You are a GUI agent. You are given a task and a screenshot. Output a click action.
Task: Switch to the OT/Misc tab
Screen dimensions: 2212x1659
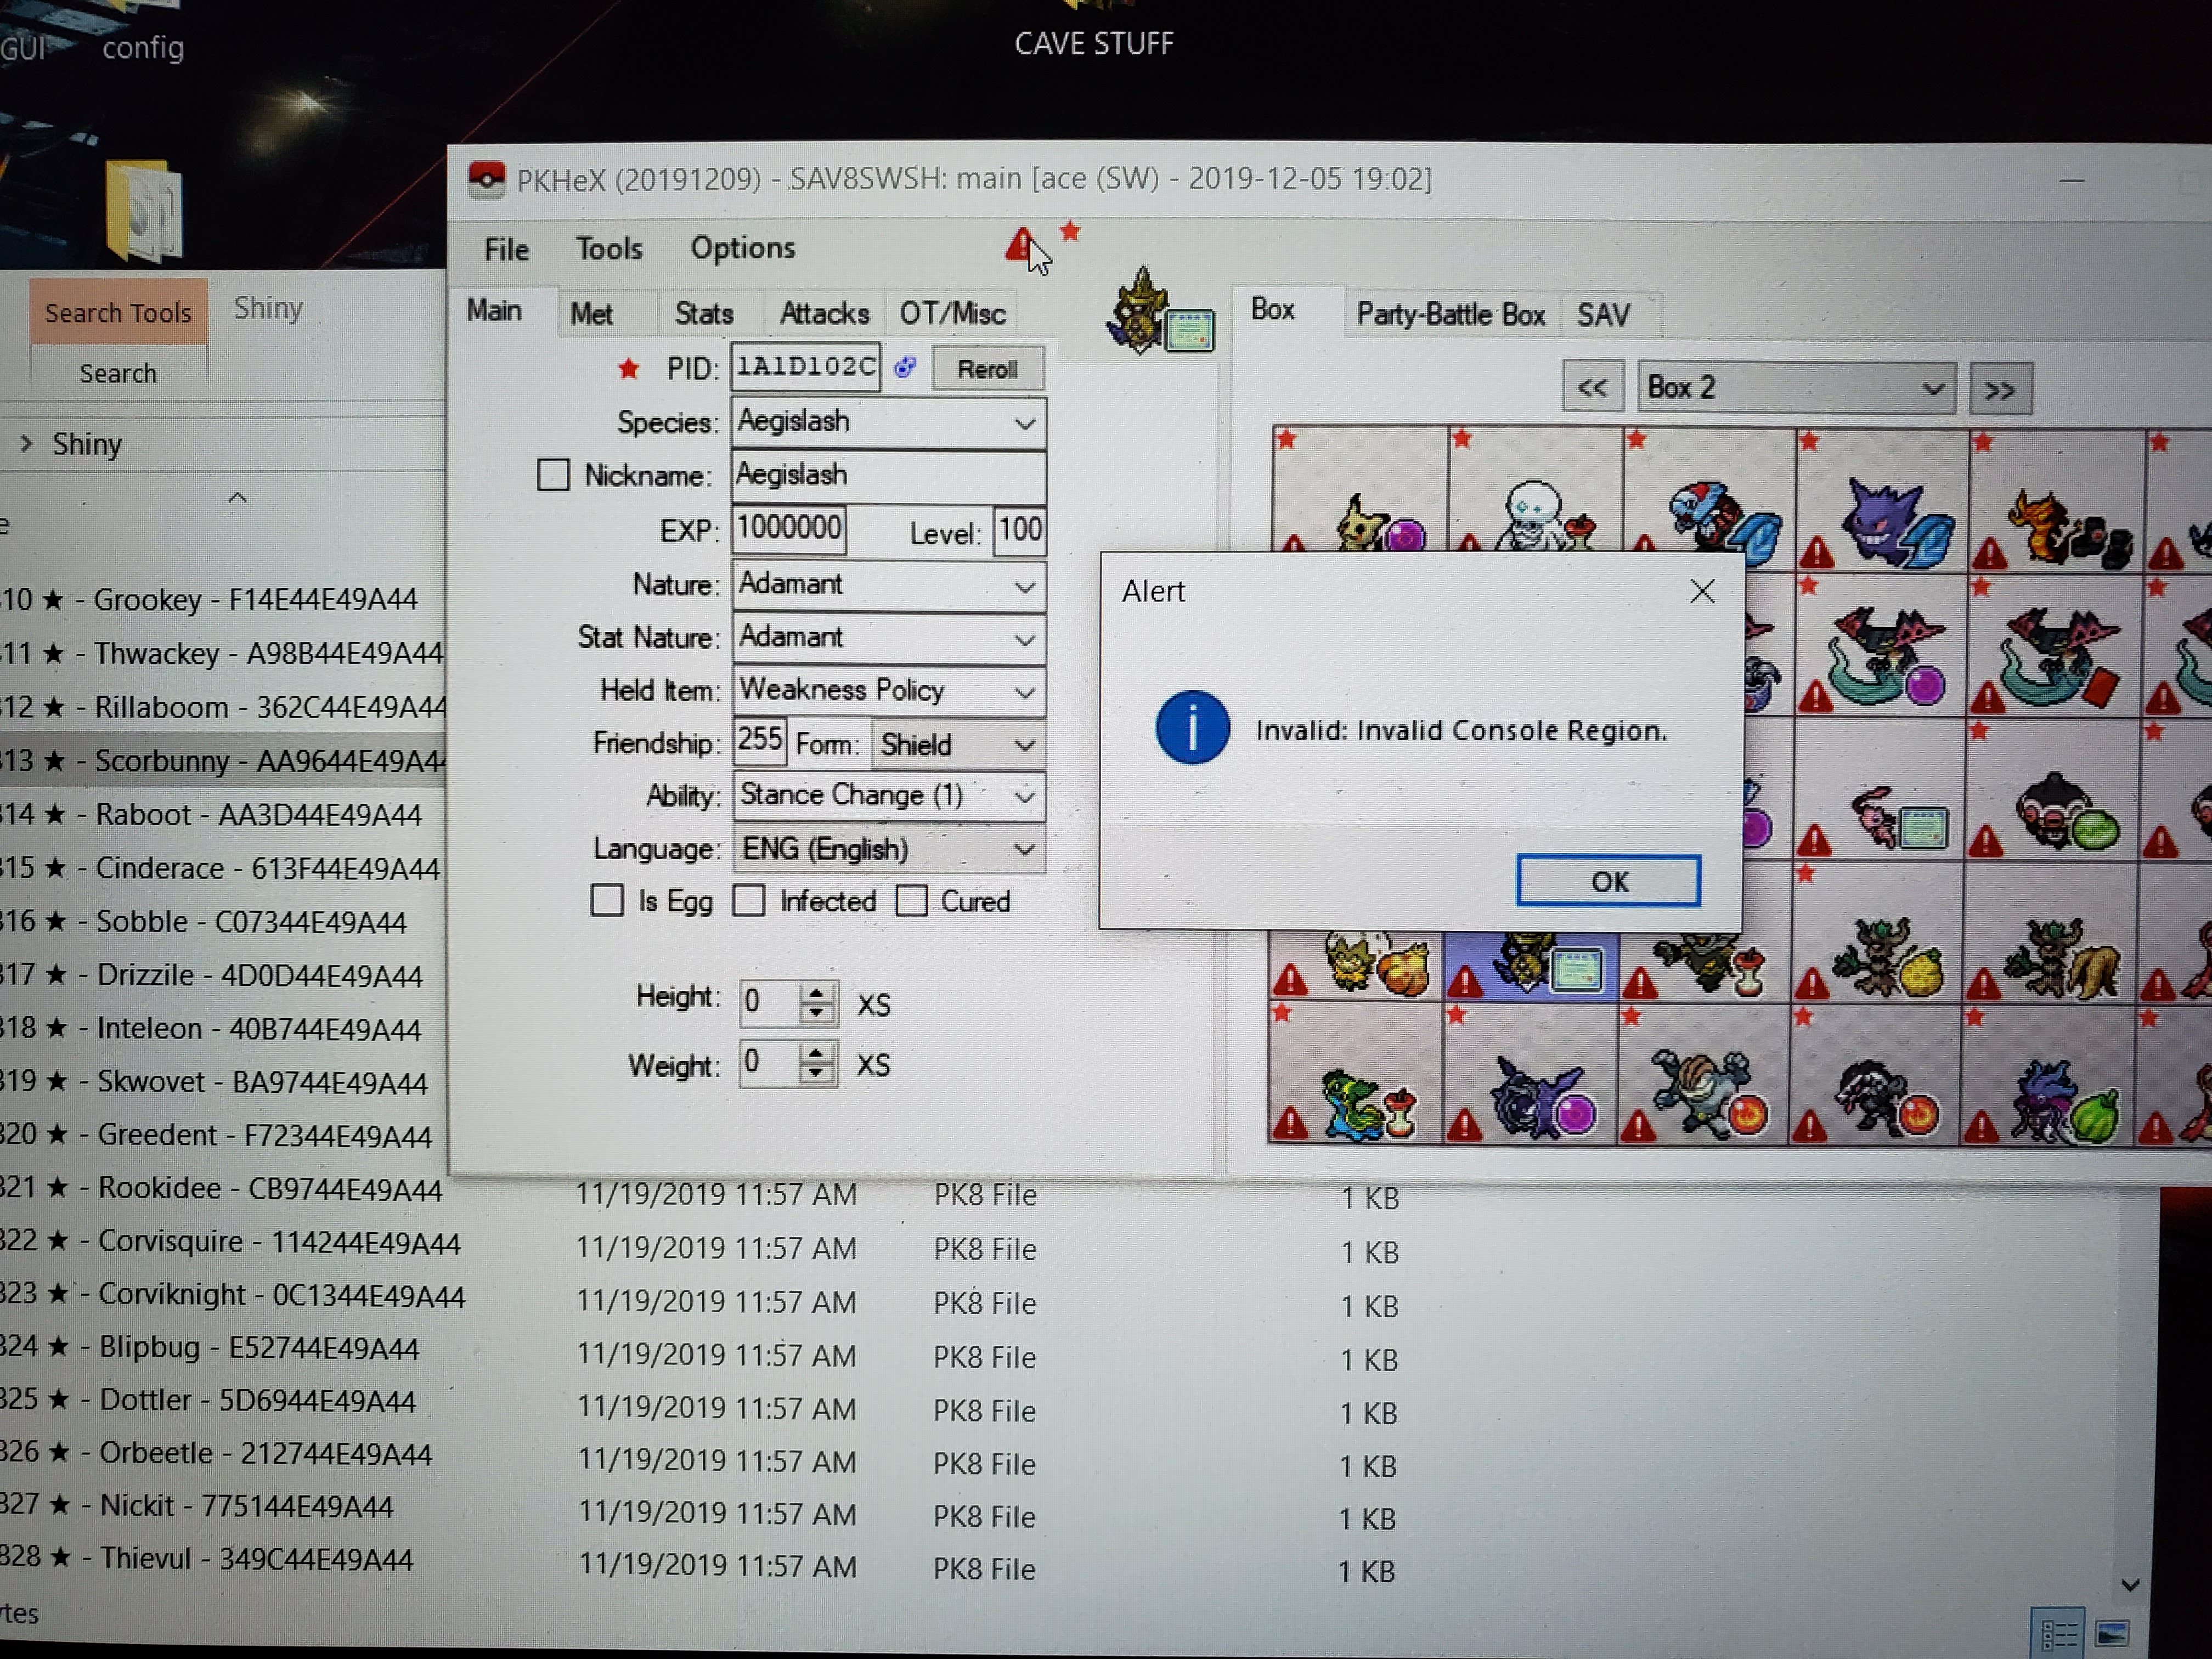pos(952,314)
